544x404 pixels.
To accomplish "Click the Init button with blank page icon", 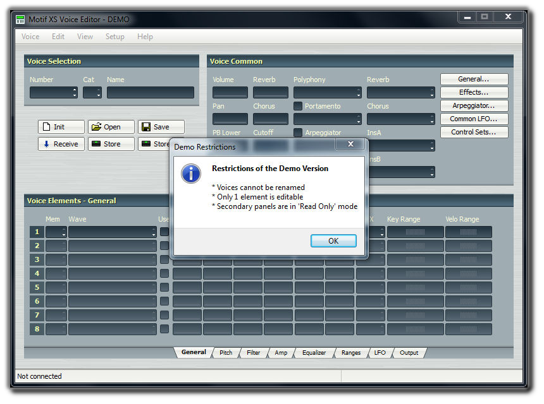I will (x=61, y=127).
